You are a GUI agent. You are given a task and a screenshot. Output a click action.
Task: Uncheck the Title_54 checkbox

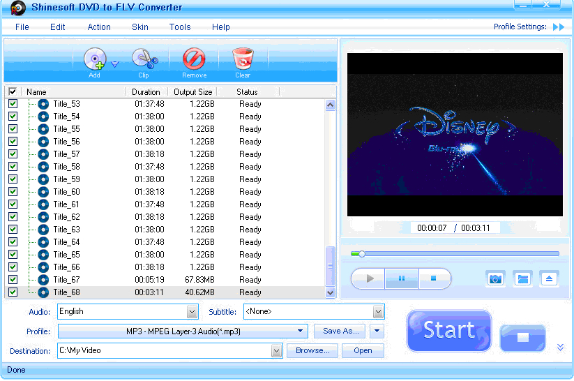(x=13, y=117)
